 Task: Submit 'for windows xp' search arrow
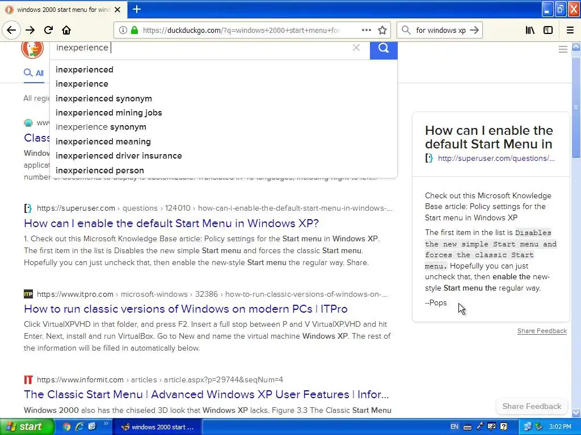click(x=474, y=30)
